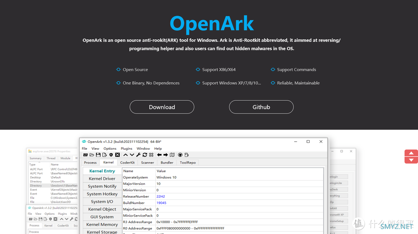Switch to the Bundler tab
Viewport: 418px width, 234px height.
(167, 163)
